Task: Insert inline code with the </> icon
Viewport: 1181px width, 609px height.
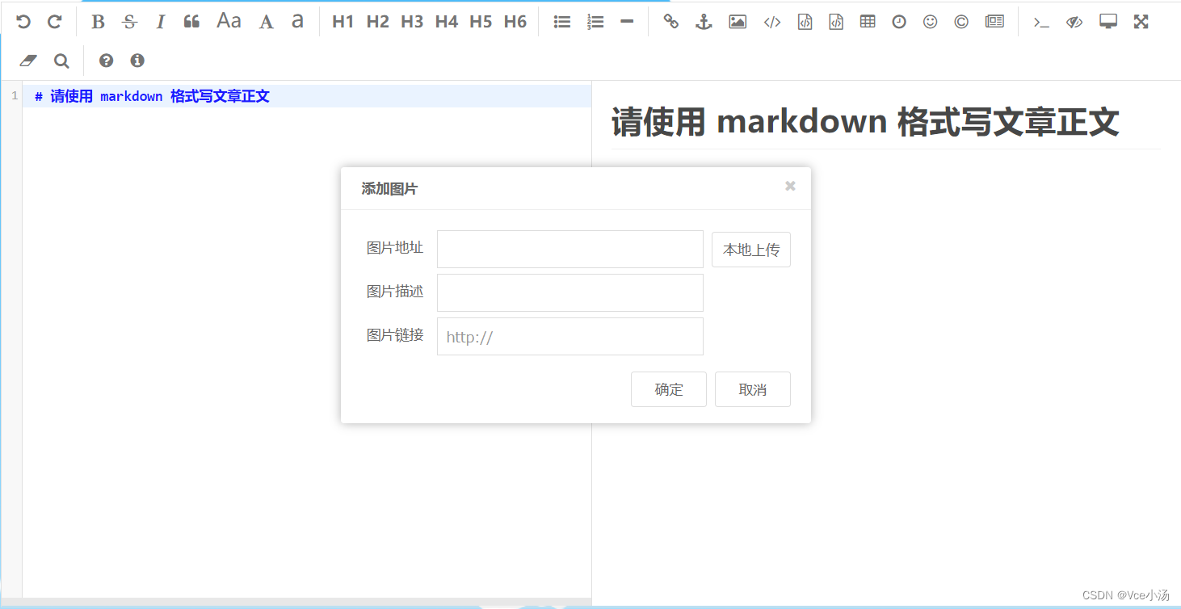Action: pyautogui.click(x=772, y=22)
